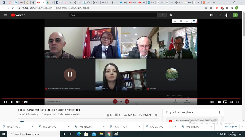Image resolution: width=245 pixels, height=137 pixels.
Task: Open a new browser tab
Action: click(x=214, y=2)
